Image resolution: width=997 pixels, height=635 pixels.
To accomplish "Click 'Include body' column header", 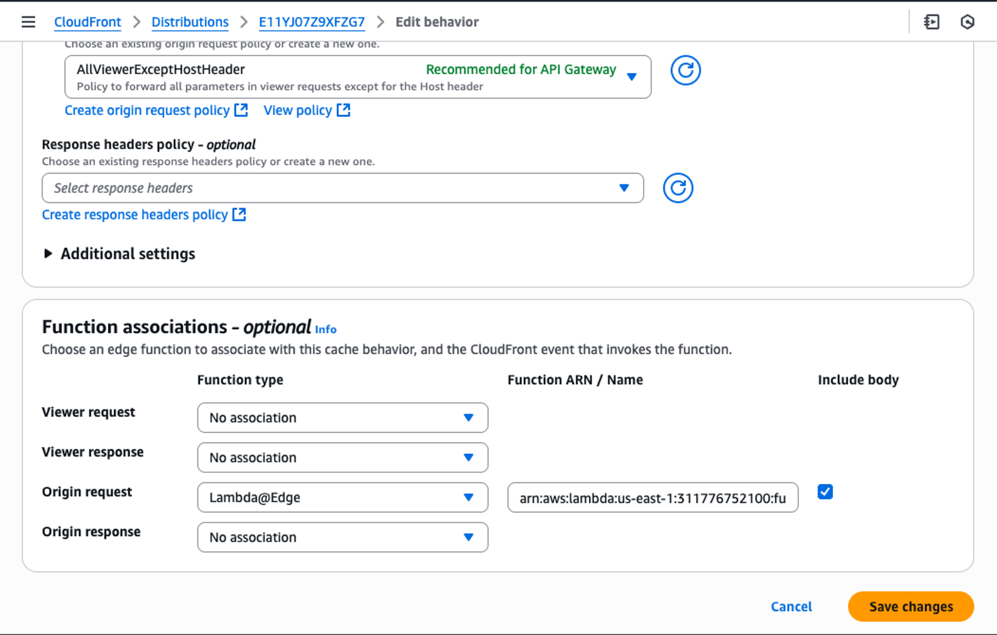I will (858, 380).
